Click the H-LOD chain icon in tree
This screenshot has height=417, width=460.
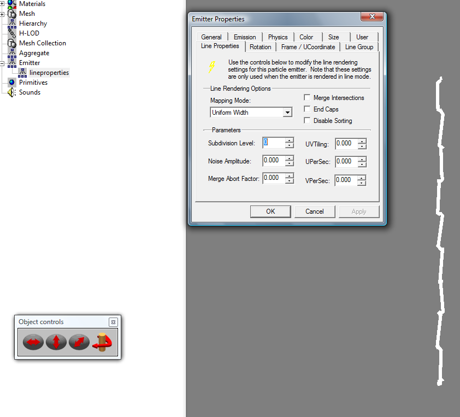pyautogui.click(x=11, y=33)
